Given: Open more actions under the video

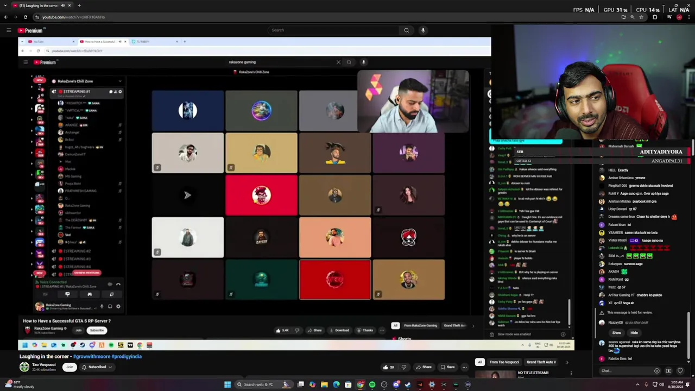Looking at the screenshot, I should 464,367.
